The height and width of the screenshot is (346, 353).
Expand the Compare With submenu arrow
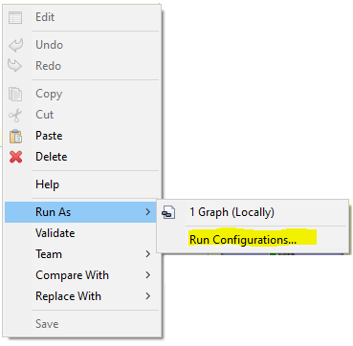click(147, 275)
